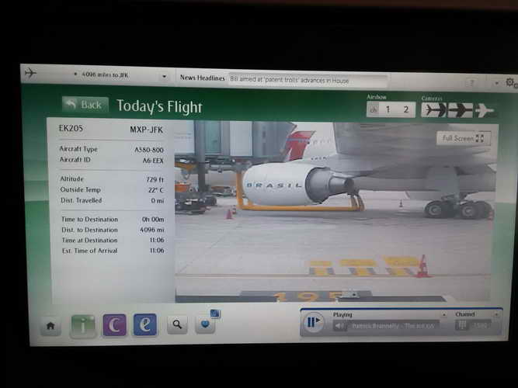
Task: Tap the airplane icon in the top bar
Action: pyautogui.click(x=30, y=73)
